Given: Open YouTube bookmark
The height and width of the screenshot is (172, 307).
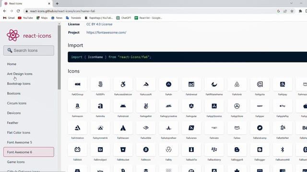Looking at the screenshot, I should click(25, 18).
